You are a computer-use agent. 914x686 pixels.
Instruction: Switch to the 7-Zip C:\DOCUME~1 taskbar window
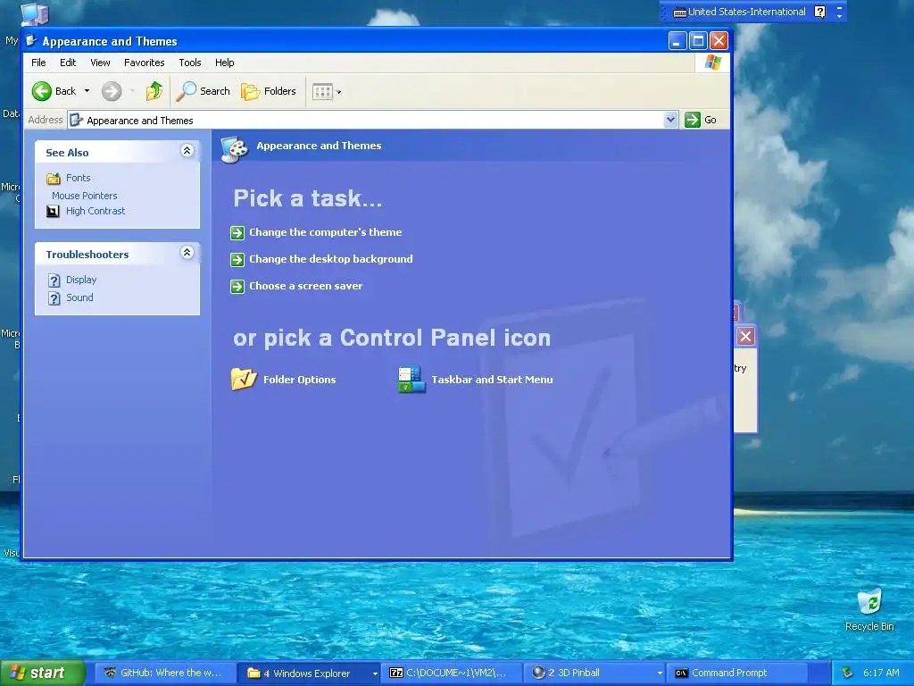pos(453,673)
